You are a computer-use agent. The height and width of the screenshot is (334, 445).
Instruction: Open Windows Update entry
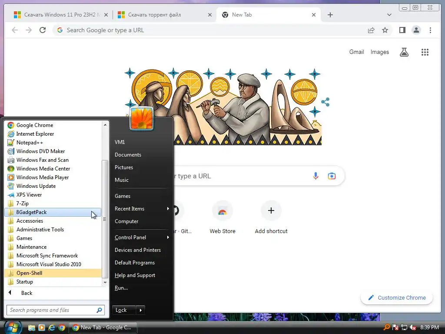click(53, 186)
